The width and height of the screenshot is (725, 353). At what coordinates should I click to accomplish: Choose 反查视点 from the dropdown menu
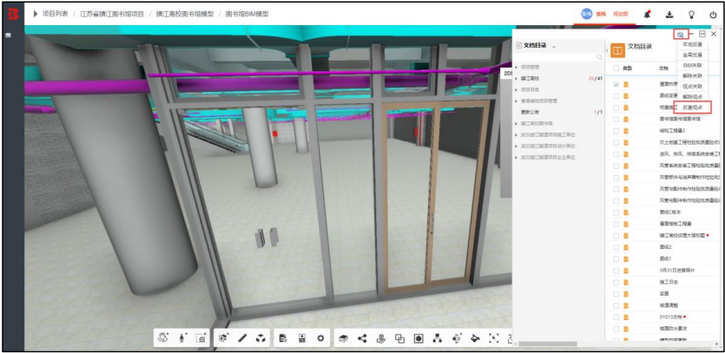tap(692, 108)
